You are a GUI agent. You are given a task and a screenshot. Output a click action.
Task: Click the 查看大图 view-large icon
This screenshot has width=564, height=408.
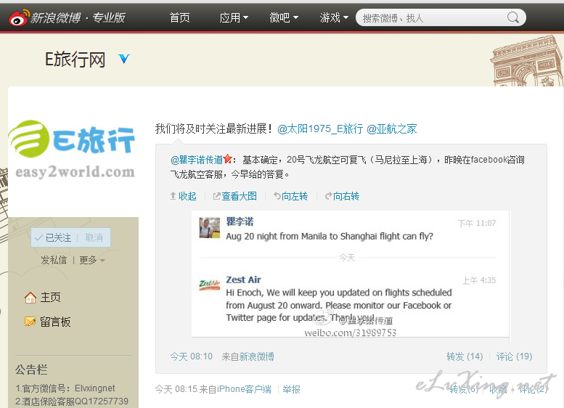tap(216, 196)
